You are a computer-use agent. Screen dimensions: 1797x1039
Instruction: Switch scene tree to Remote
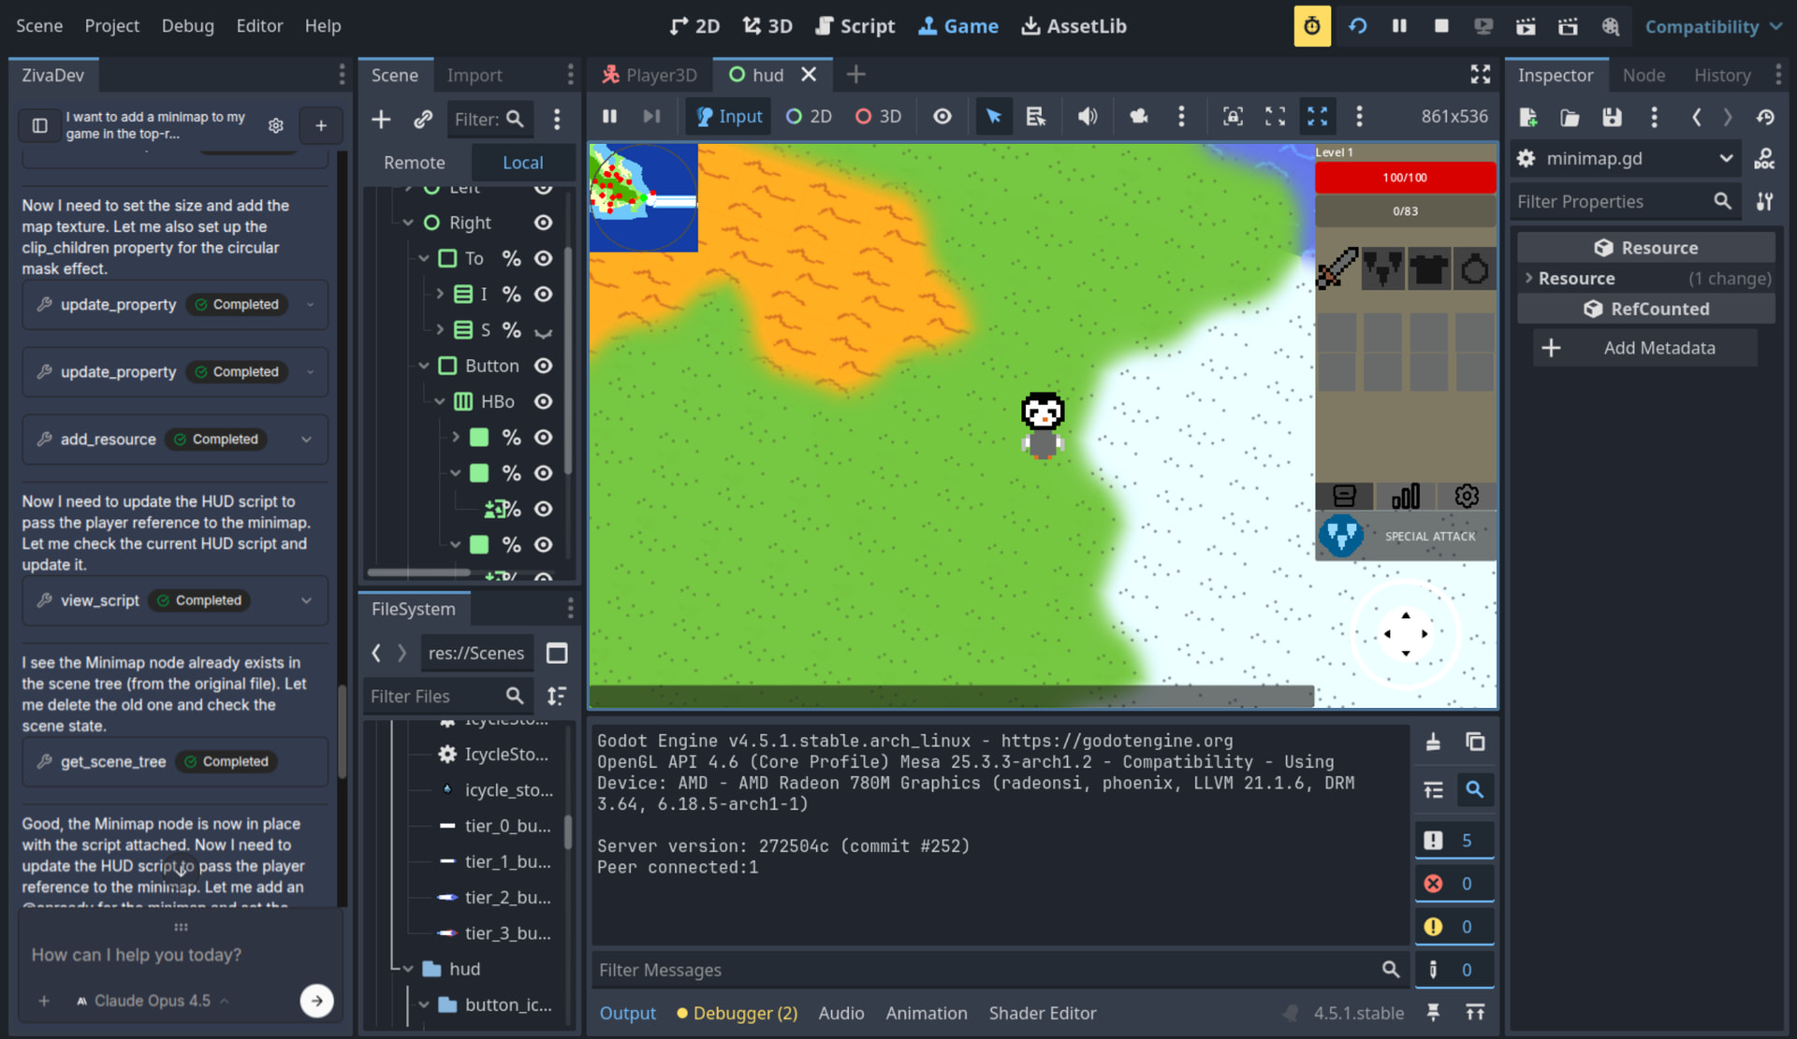(414, 163)
